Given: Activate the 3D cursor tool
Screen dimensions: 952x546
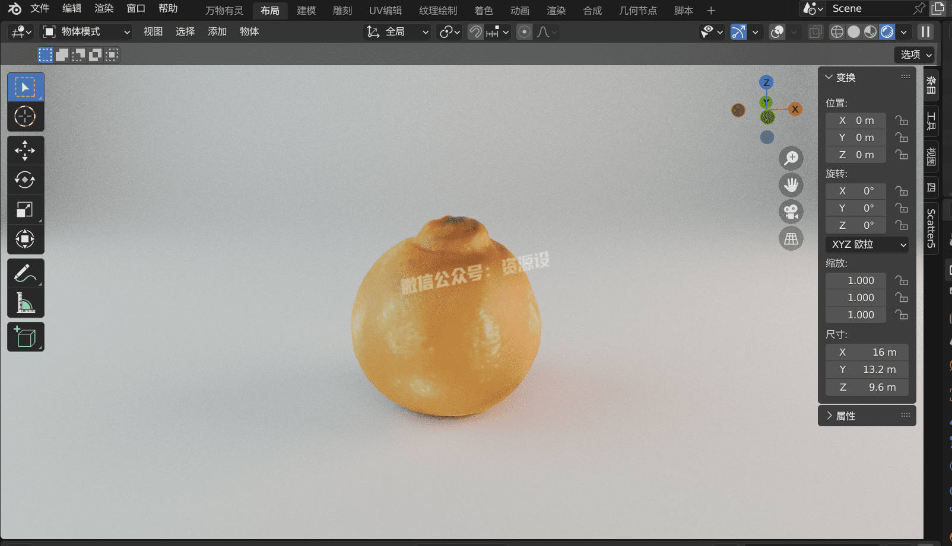Looking at the screenshot, I should 25,116.
